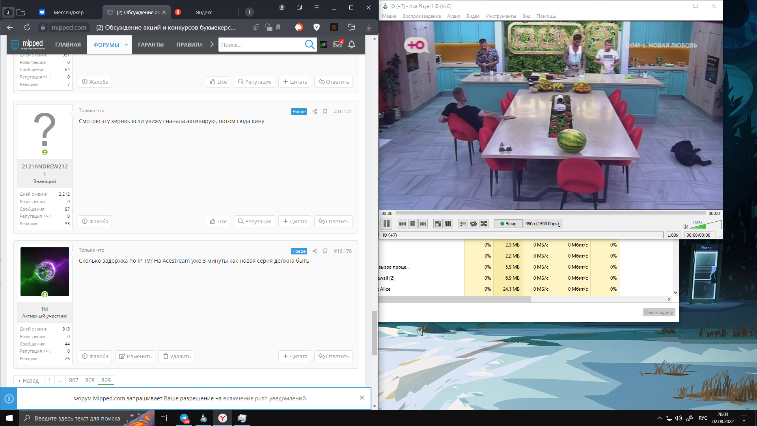The height and width of the screenshot is (426, 757).
Task: Click Назад pagination button
Action: 28,380
